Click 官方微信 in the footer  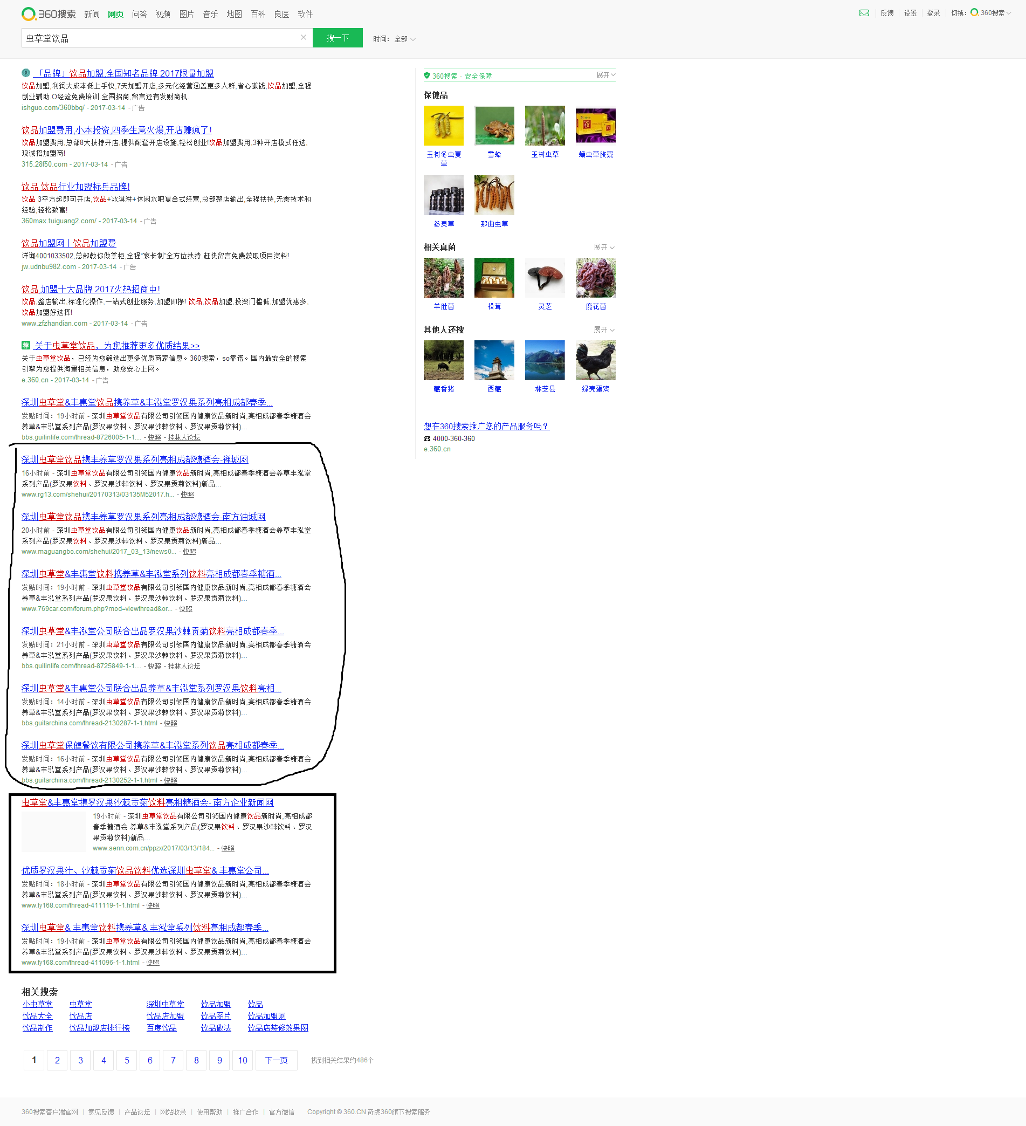coord(281,1112)
